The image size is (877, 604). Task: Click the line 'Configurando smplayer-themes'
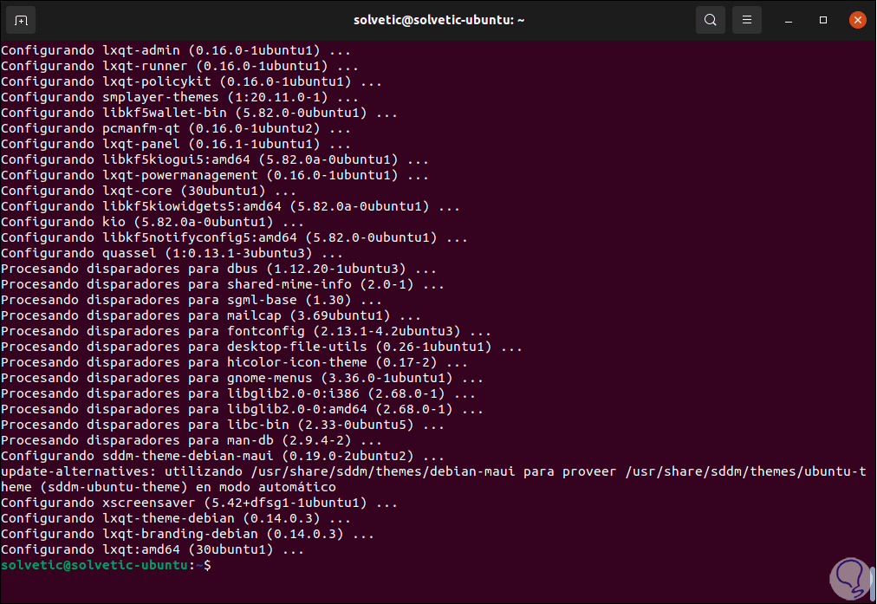(179, 97)
